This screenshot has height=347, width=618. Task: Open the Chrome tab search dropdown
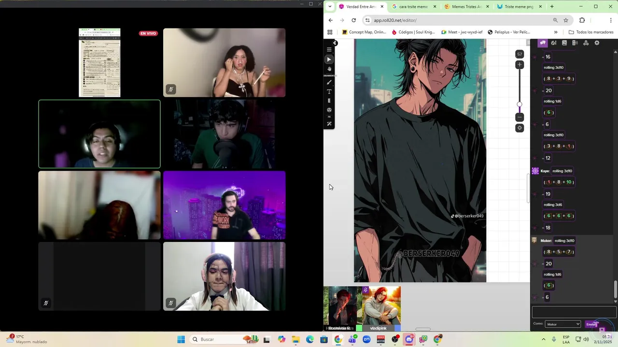[x=330, y=7]
